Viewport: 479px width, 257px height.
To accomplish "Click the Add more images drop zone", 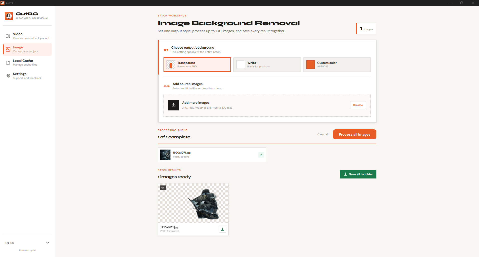I will point(267,105).
